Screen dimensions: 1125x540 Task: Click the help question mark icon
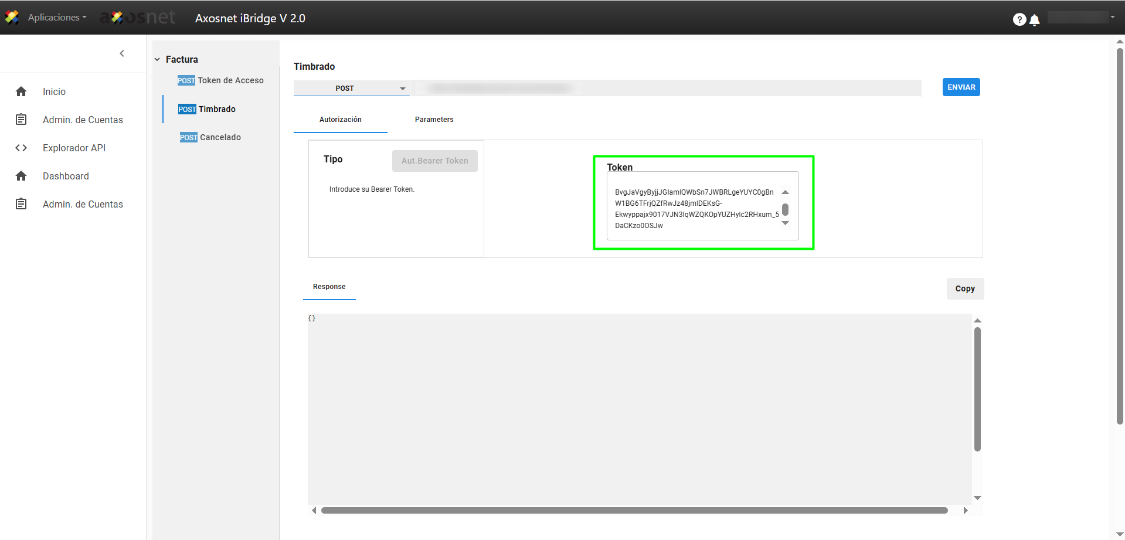(1019, 19)
